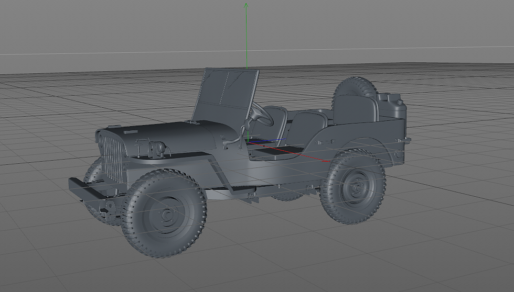Image resolution: width=514 pixels, height=292 pixels.
Task: Select the jeep's rear left wheel
Action: [352, 186]
